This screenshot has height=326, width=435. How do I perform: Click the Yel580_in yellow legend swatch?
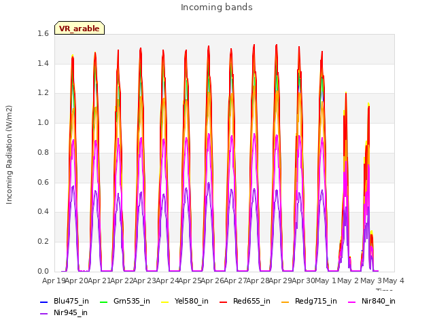(x=164, y=302)
